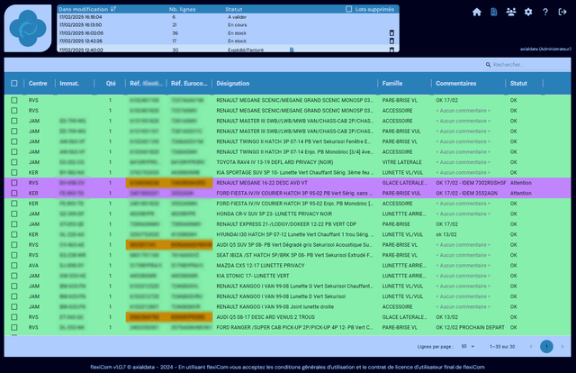Sort by Commentaires column header
Viewport: 576px width, 373px height.
coord(456,84)
